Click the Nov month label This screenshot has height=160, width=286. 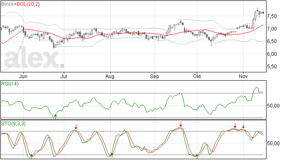pos(243,76)
